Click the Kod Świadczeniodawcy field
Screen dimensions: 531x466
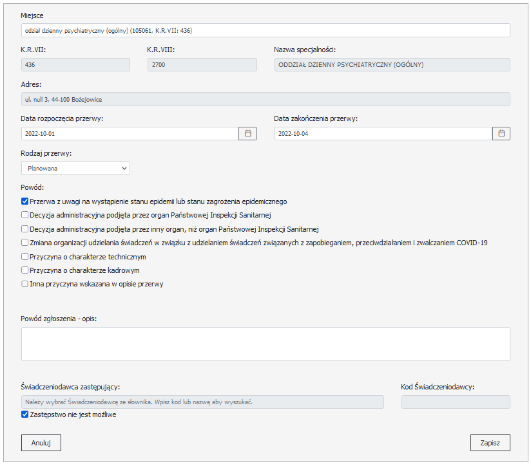[x=456, y=402]
